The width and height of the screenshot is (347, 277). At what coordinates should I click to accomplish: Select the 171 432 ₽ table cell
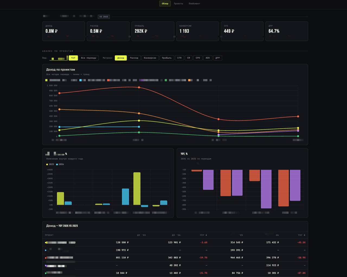click(x=272, y=243)
